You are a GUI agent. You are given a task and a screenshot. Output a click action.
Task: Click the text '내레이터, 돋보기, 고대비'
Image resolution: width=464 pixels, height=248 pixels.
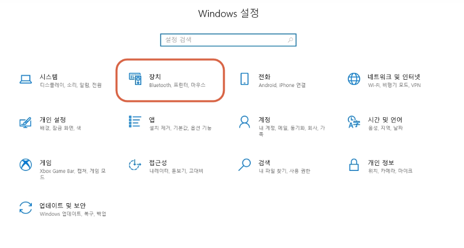[176, 171]
